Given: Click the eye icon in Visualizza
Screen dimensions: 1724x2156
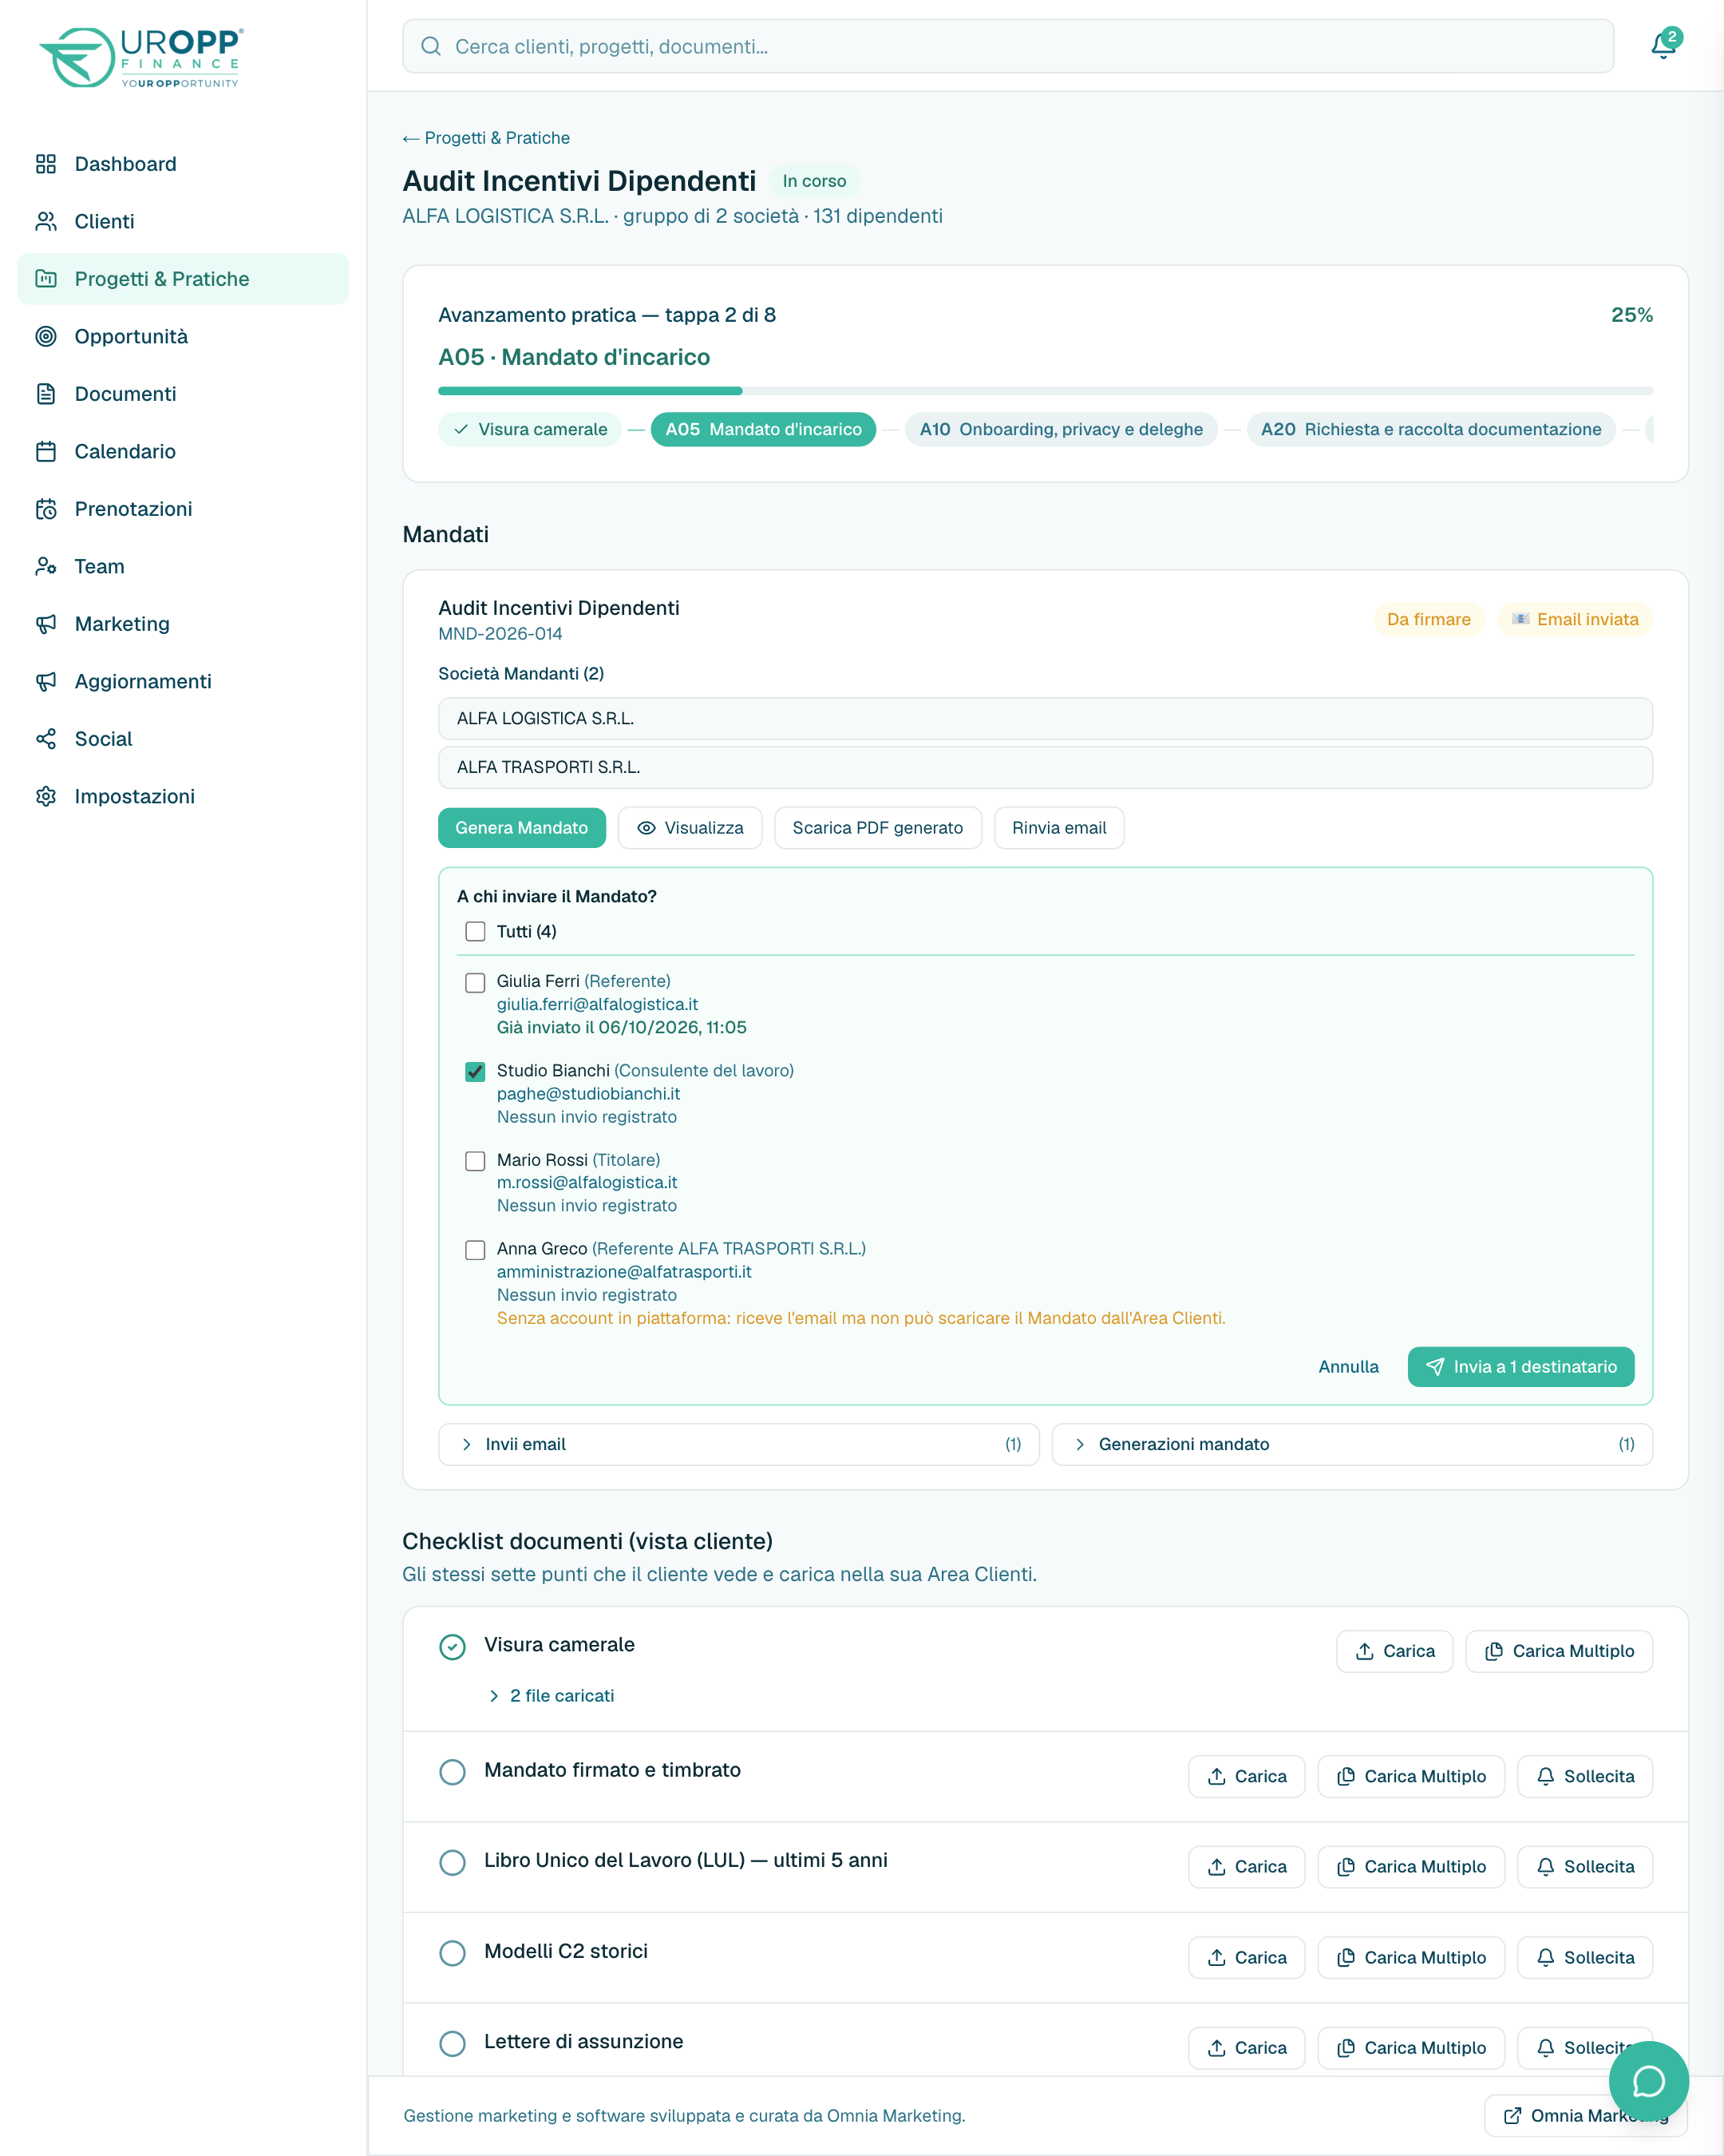Looking at the screenshot, I should tap(646, 828).
